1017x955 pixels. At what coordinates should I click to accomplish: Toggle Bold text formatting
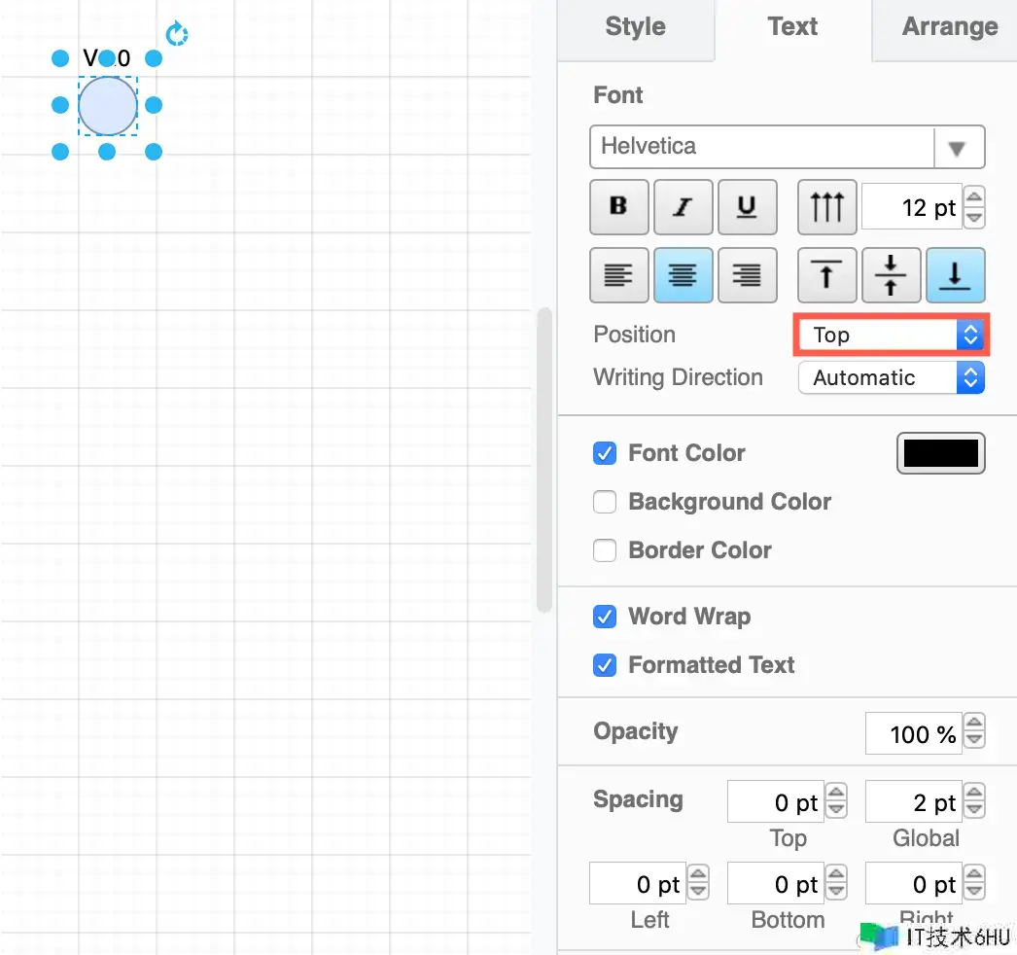618,207
